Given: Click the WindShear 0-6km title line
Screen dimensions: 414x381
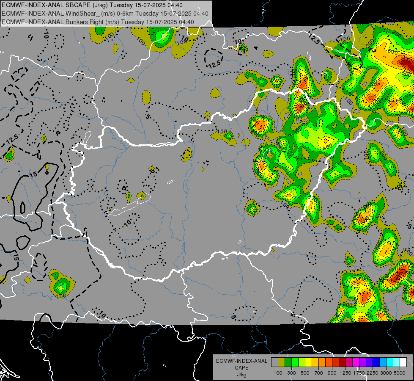Looking at the screenshot, I should click(x=105, y=14).
